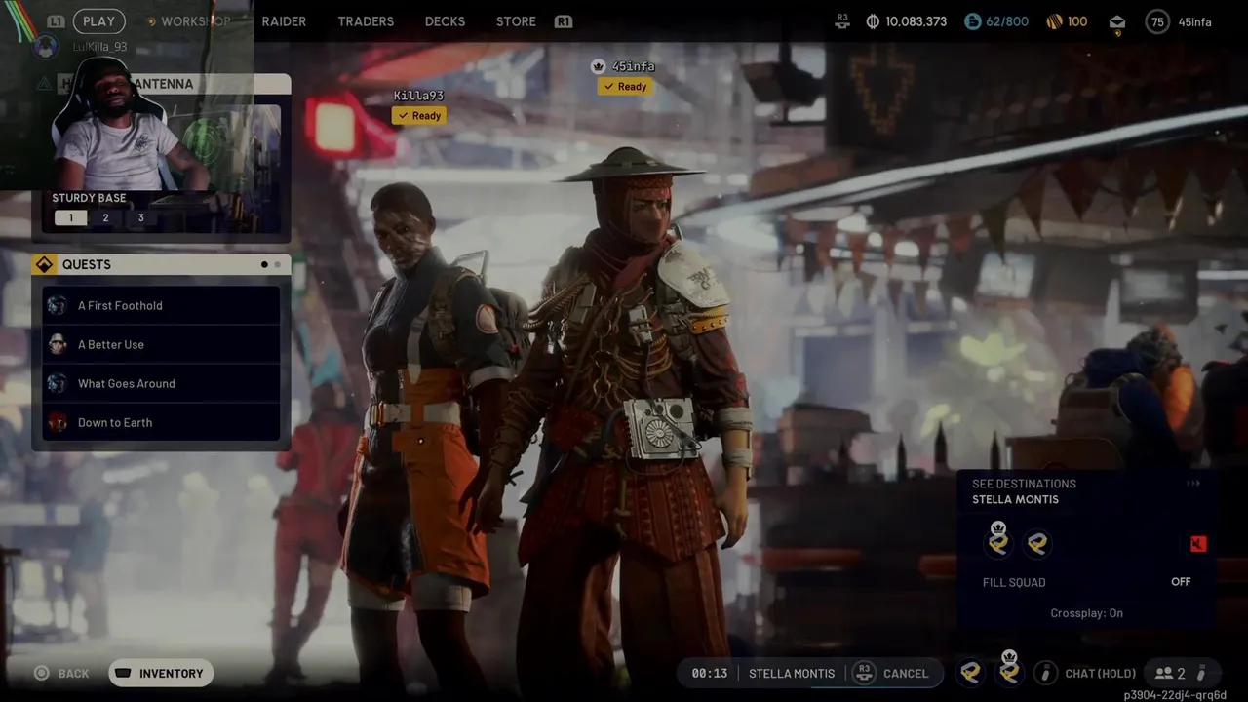Click STELLA MONTIS in matchmaking bar
The height and width of the screenshot is (702, 1248).
pos(792,673)
